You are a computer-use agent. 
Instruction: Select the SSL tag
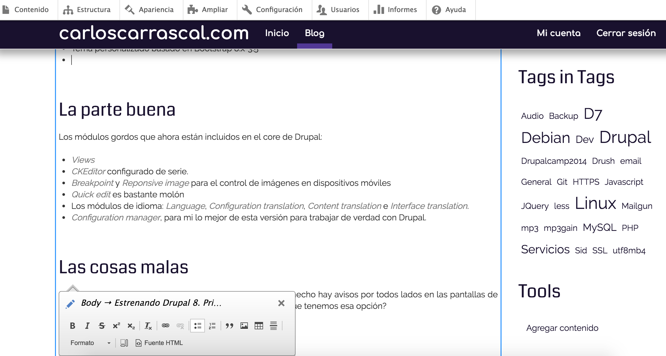pos(600,251)
